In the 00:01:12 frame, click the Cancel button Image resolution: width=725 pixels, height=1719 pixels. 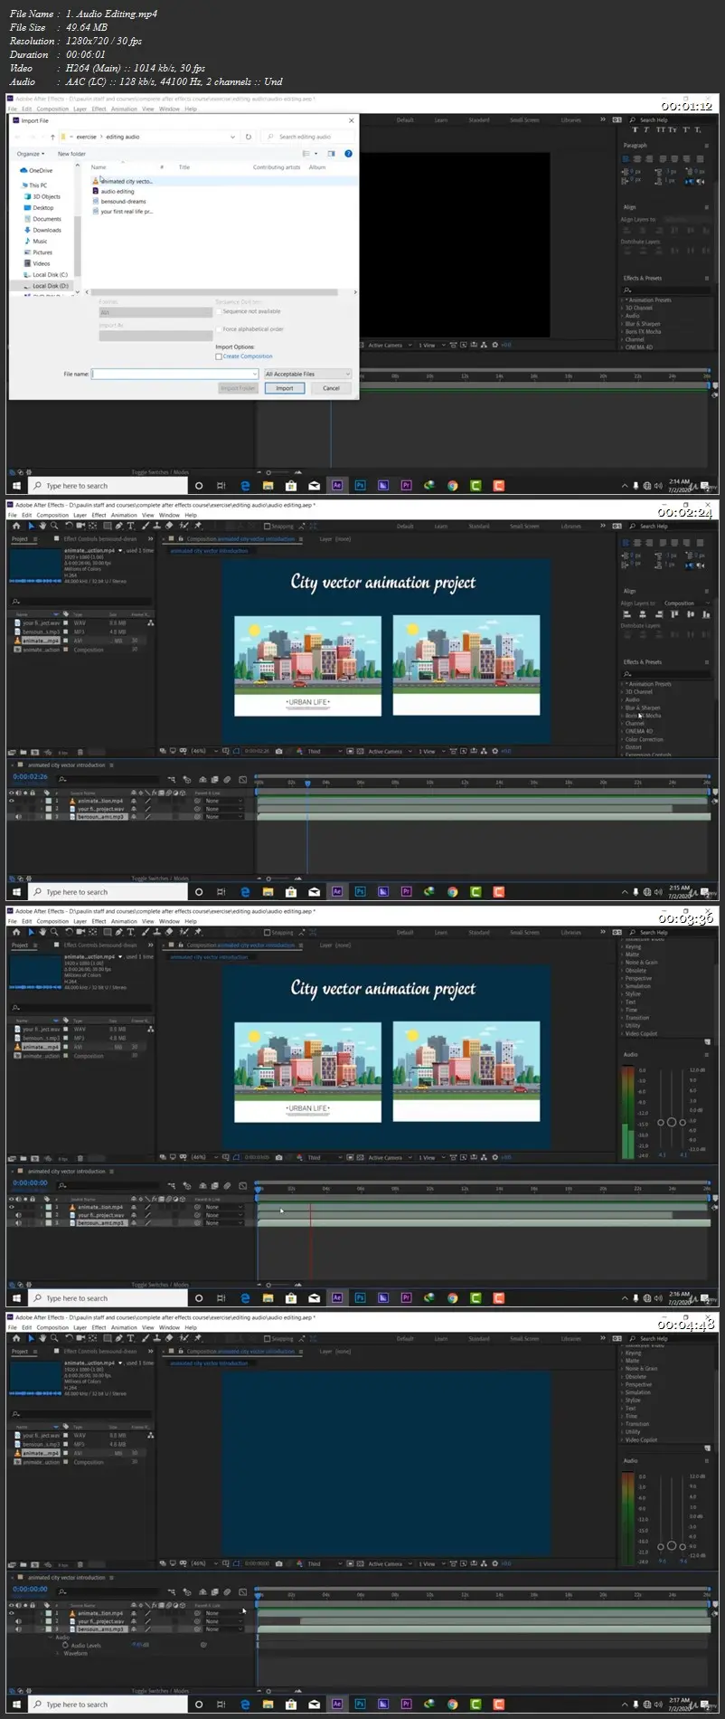pos(332,388)
